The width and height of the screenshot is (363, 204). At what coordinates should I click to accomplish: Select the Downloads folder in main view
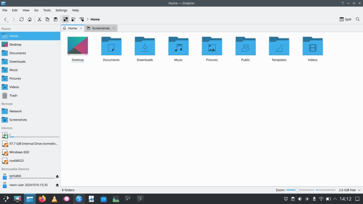pyautogui.click(x=145, y=49)
